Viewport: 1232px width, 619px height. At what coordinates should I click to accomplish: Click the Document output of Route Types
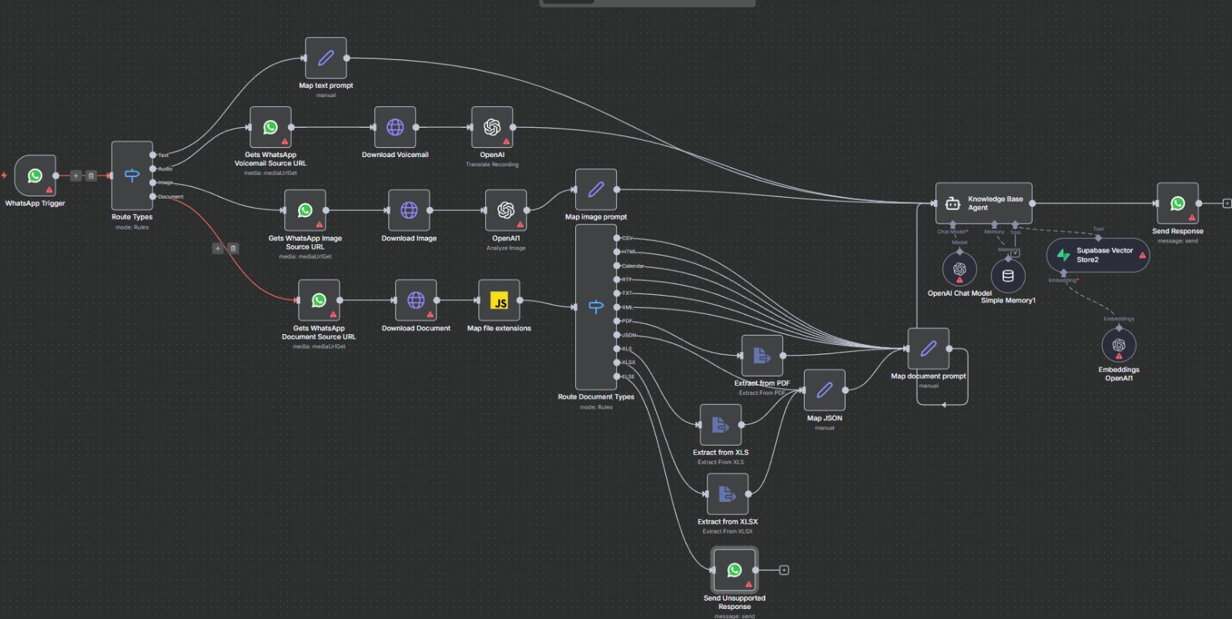(153, 196)
